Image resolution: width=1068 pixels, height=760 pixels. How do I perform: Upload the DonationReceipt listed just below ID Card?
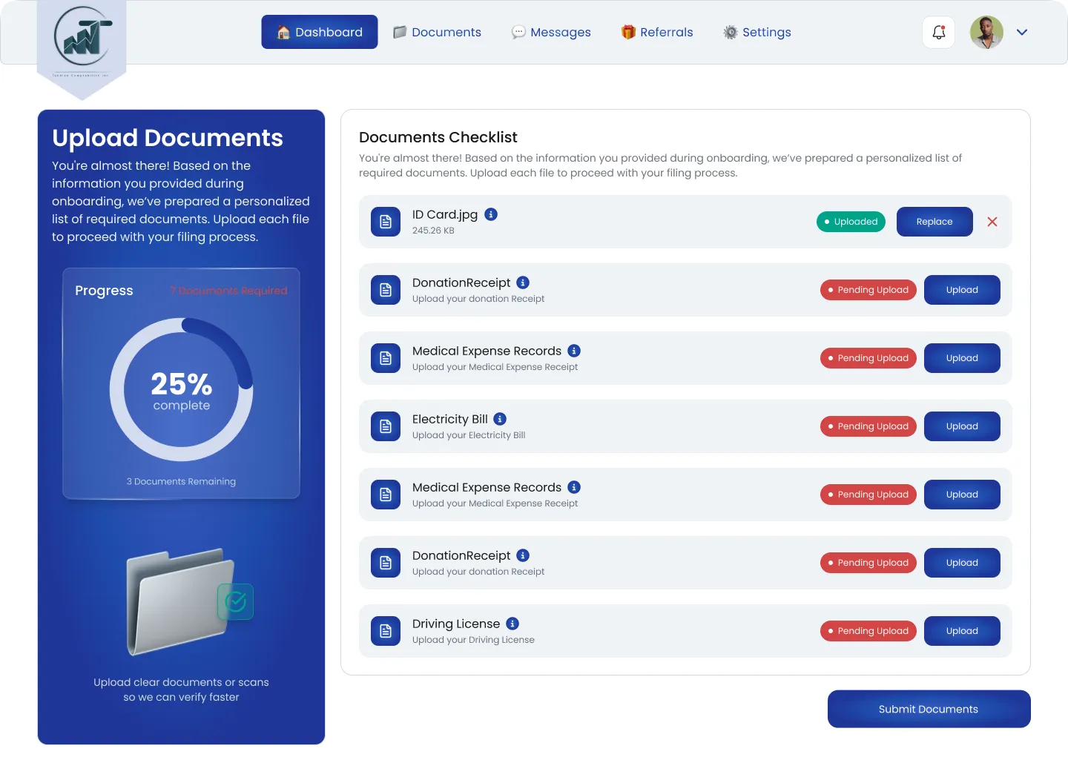point(962,290)
